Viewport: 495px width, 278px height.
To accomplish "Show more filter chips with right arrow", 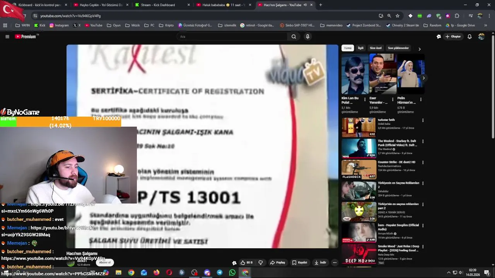I will click(x=420, y=49).
